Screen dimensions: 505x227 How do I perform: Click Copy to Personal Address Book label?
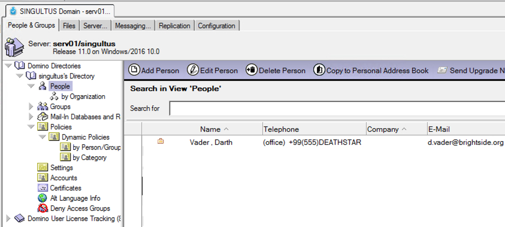[377, 71]
